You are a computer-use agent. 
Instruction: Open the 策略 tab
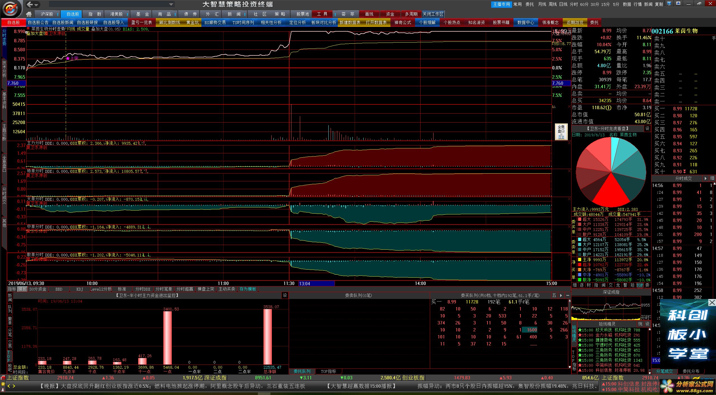280,14
